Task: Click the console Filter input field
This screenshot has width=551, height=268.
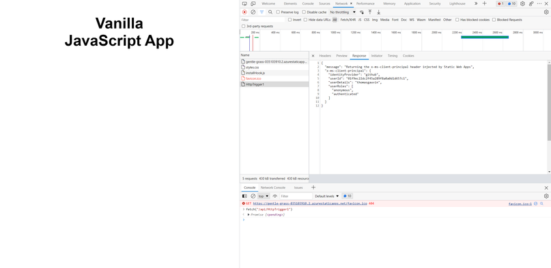Action: pos(296,196)
